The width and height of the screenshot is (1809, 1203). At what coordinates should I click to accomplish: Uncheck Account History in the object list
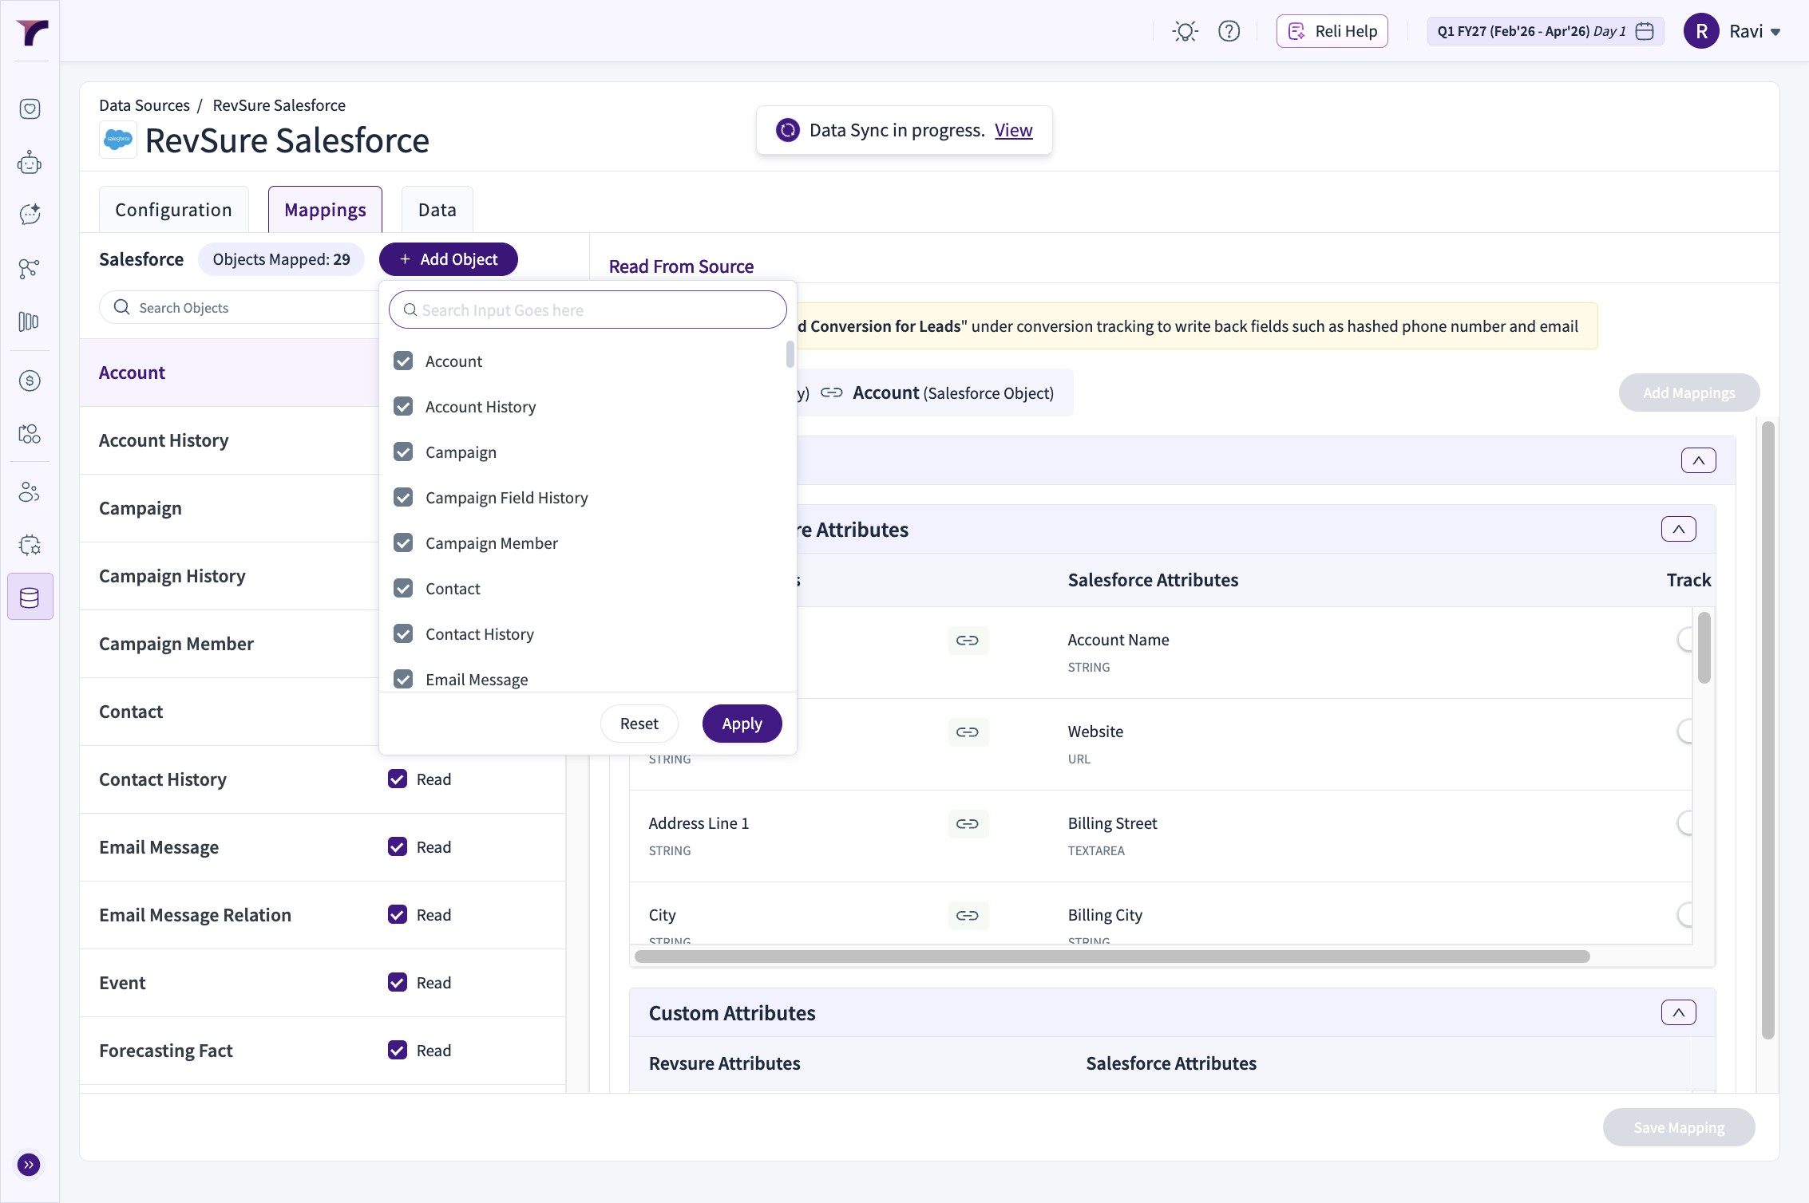click(403, 407)
